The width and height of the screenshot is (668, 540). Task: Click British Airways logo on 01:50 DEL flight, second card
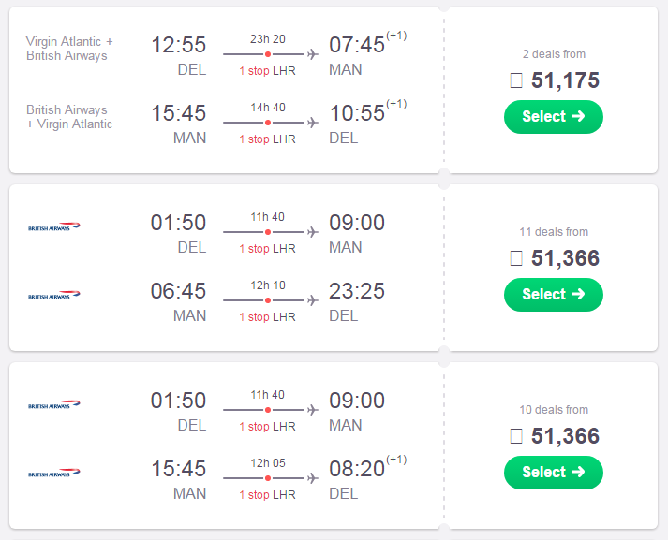pos(54,226)
